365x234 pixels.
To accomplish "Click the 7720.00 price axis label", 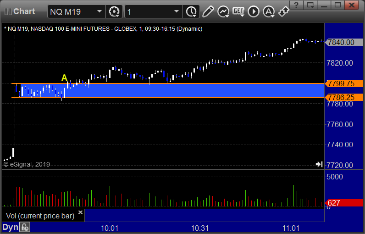I will 340,165.
